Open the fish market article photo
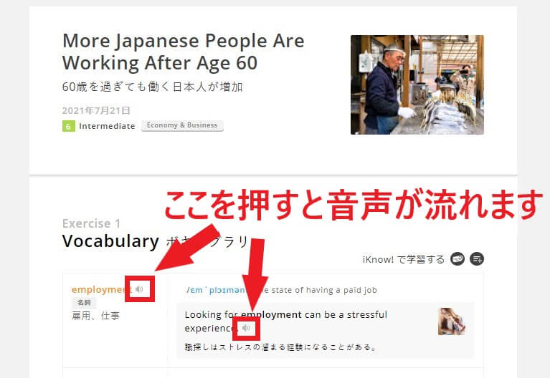550x378 pixels. 417,84
